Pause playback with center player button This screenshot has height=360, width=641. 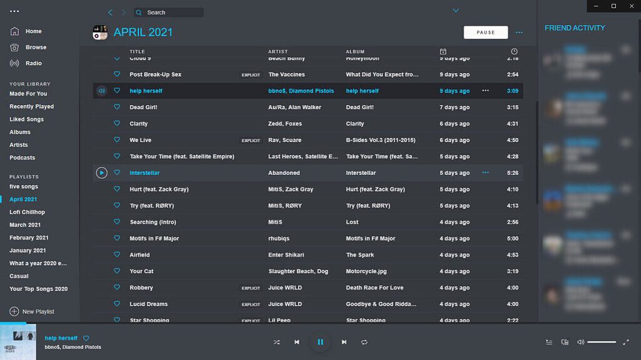coord(320,342)
